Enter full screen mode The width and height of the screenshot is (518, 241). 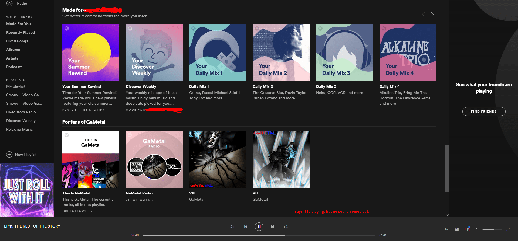point(508,229)
